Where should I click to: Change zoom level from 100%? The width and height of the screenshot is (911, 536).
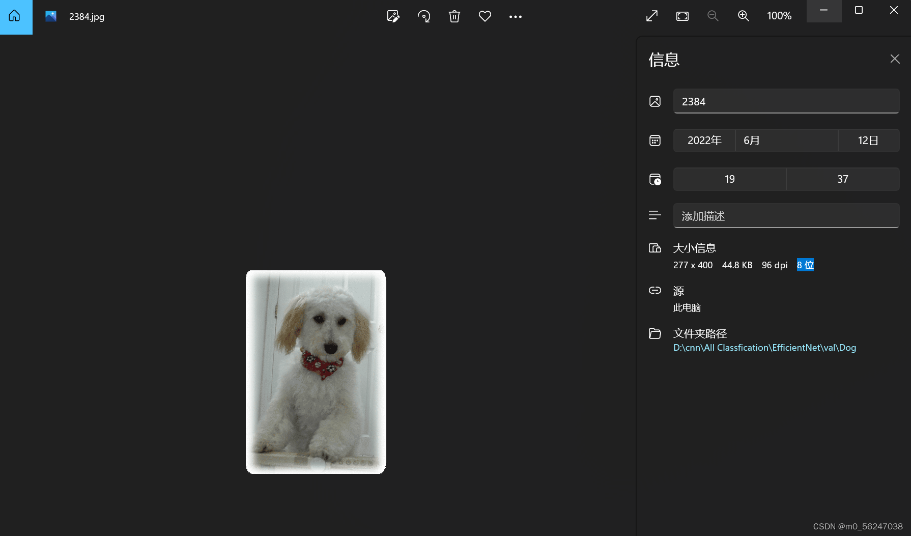pyautogui.click(x=778, y=16)
